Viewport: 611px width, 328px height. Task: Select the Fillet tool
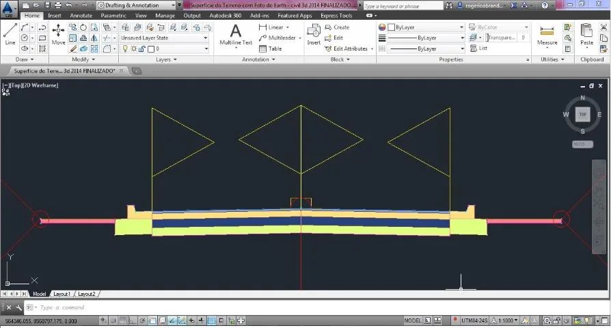(x=107, y=49)
